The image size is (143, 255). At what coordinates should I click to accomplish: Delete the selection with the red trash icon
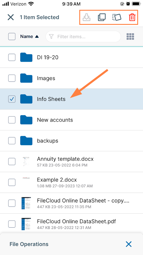[x=132, y=17]
